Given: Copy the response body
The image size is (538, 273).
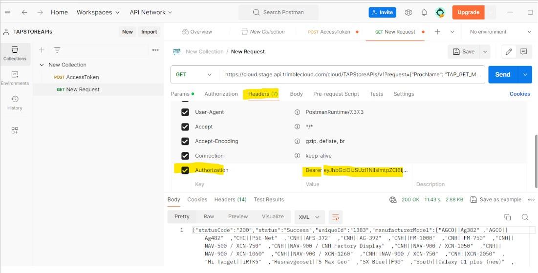Looking at the screenshot, I should coord(508,217).
